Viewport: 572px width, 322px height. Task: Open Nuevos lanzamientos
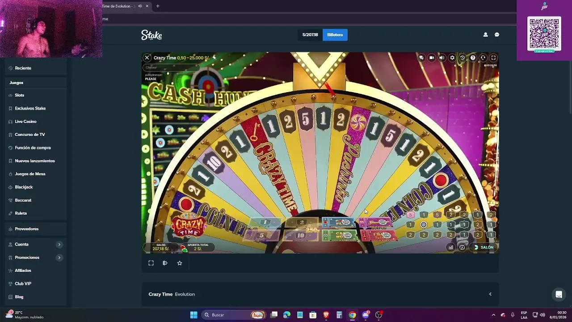(34, 161)
